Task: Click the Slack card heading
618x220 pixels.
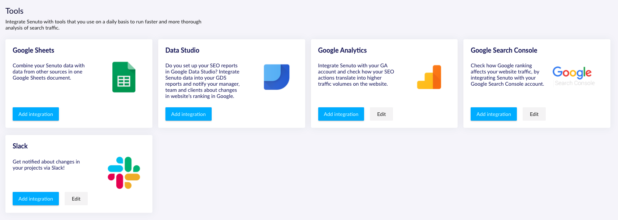Action: 20,146
